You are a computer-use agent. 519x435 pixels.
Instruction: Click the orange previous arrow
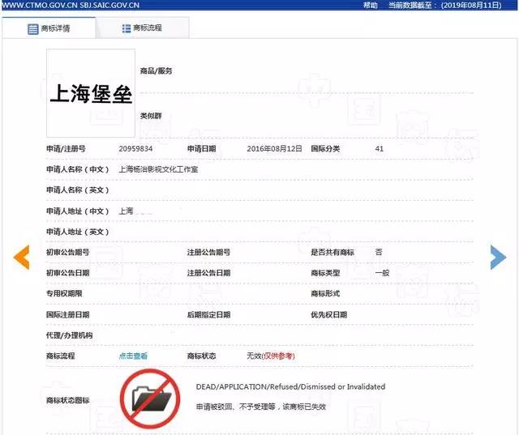[x=21, y=257]
